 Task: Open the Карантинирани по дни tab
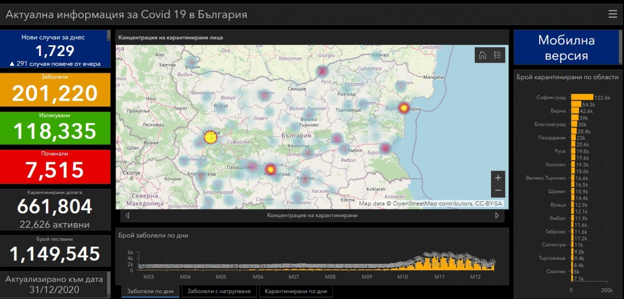296,291
